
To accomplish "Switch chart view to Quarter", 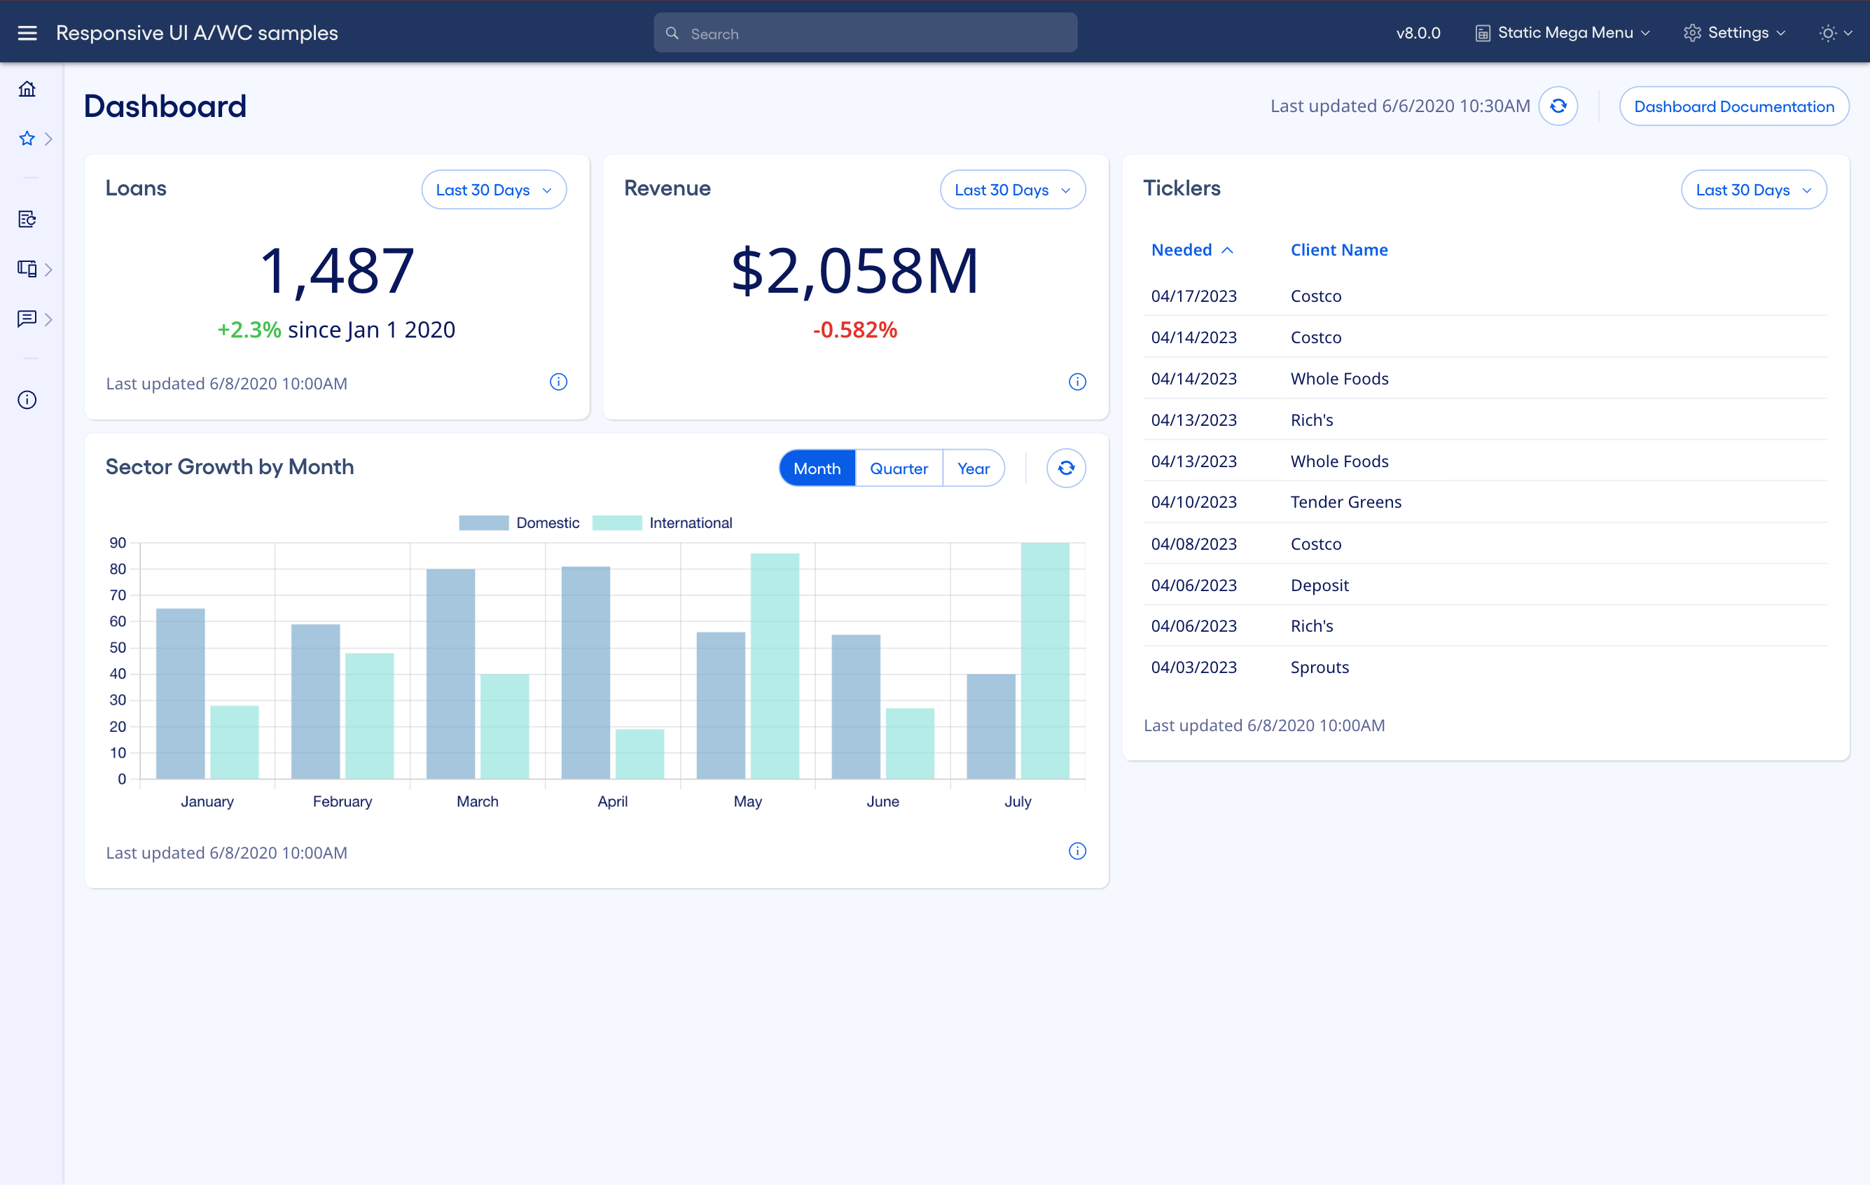I will pos(899,469).
